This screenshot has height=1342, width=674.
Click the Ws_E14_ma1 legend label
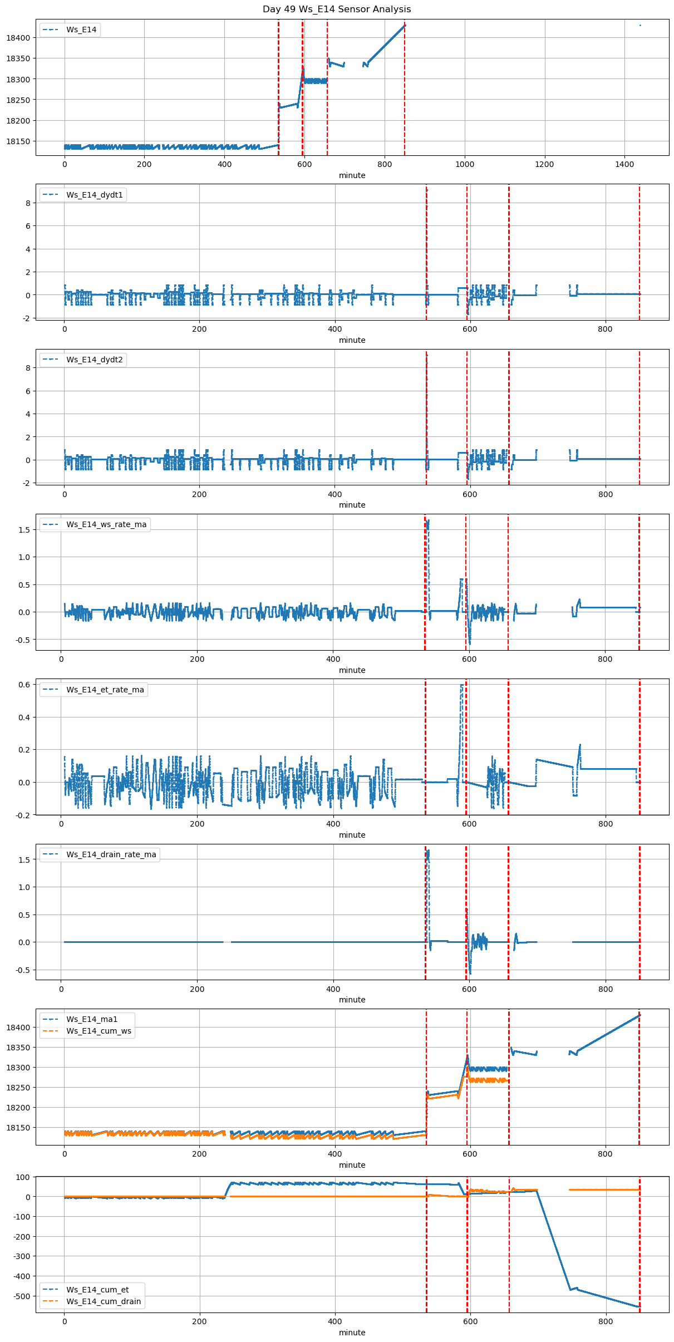pos(92,1019)
